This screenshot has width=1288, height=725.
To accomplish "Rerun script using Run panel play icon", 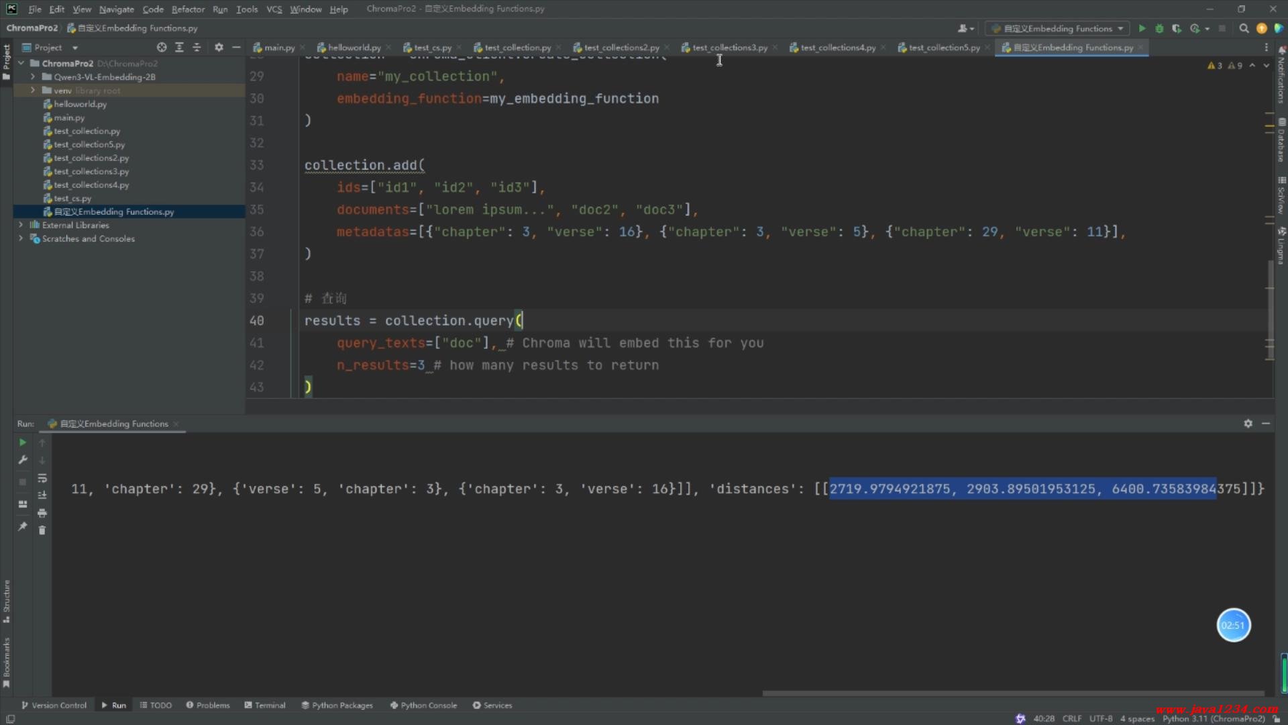I will pyautogui.click(x=22, y=442).
